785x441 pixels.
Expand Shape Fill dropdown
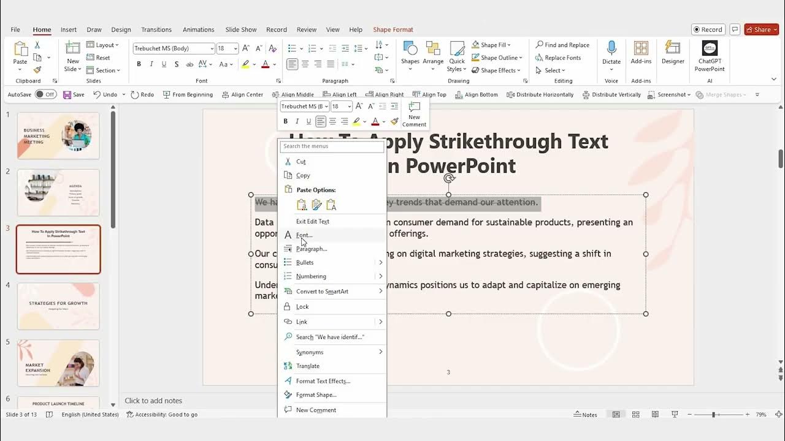click(x=491, y=45)
